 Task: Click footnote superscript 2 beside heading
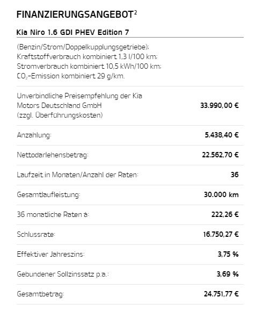136,13
